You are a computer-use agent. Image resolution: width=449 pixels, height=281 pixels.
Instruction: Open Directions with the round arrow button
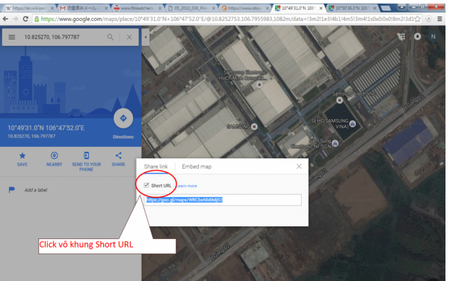[x=123, y=118]
